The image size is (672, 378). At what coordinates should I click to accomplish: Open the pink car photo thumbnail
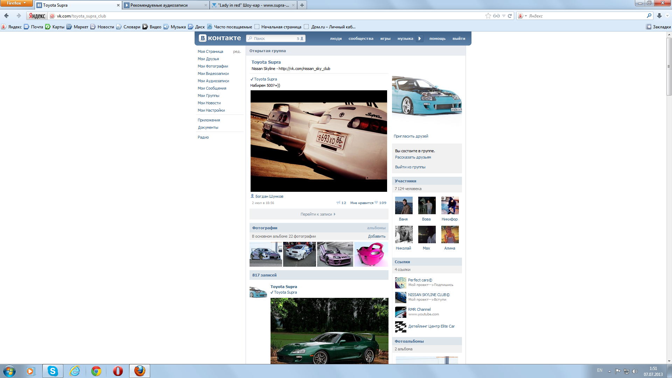click(371, 254)
